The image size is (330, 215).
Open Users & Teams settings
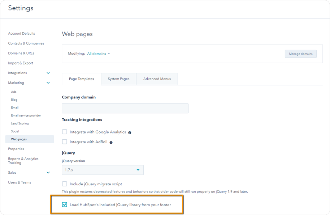[19, 182]
